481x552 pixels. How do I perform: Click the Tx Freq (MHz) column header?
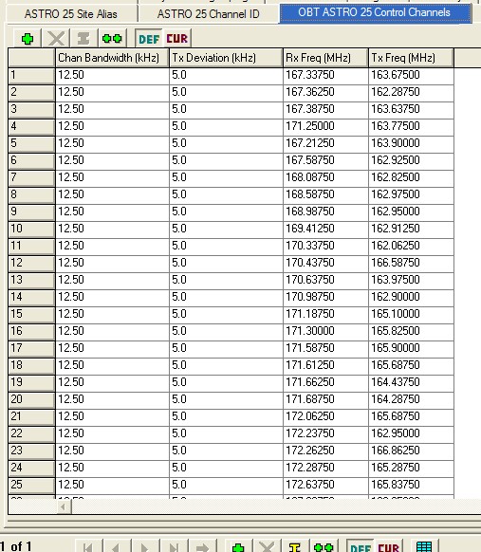click(411, 58)
